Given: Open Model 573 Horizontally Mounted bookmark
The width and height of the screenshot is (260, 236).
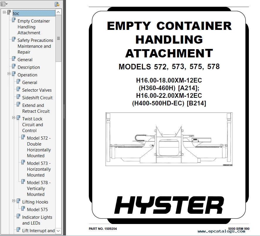Looking at the screenshot, I should tap(39, 169).
